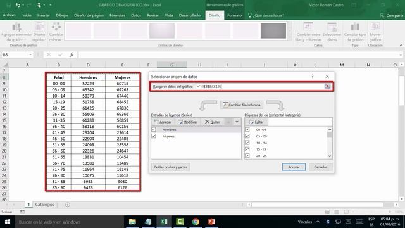Uncheck the Hombres series checkbox
Image resolution: width=405 pixels, height=228 pixels.
(x=154, y=129)
